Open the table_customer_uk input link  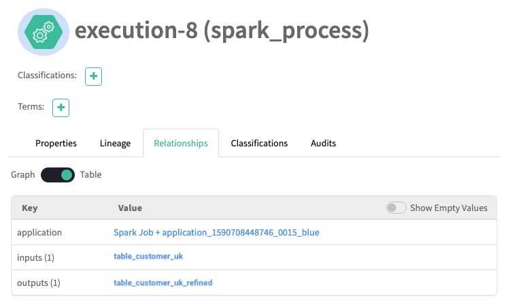pyautogui.click(x=148, y=257)
